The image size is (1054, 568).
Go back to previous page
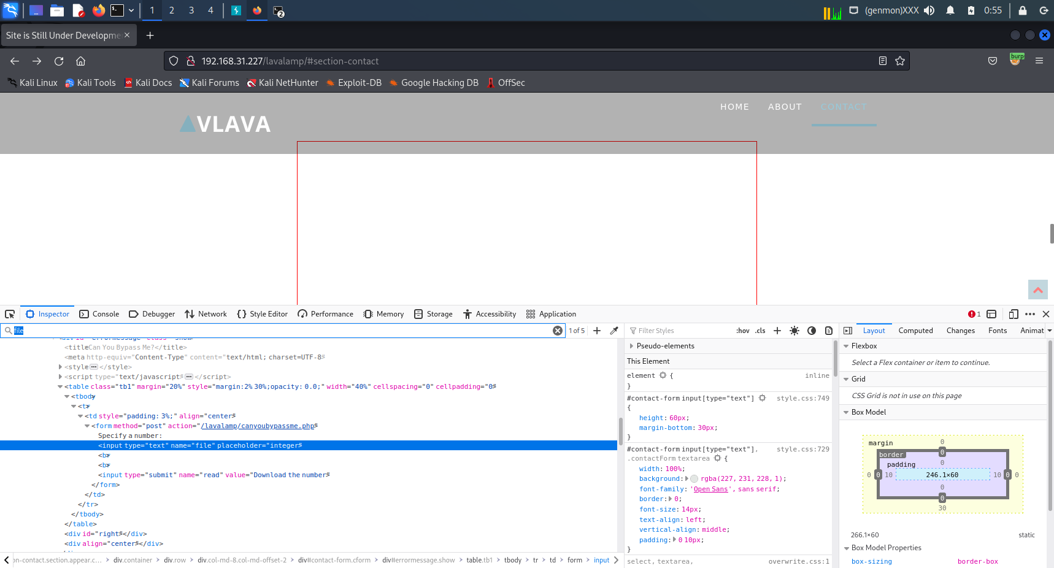pos(15,61)
